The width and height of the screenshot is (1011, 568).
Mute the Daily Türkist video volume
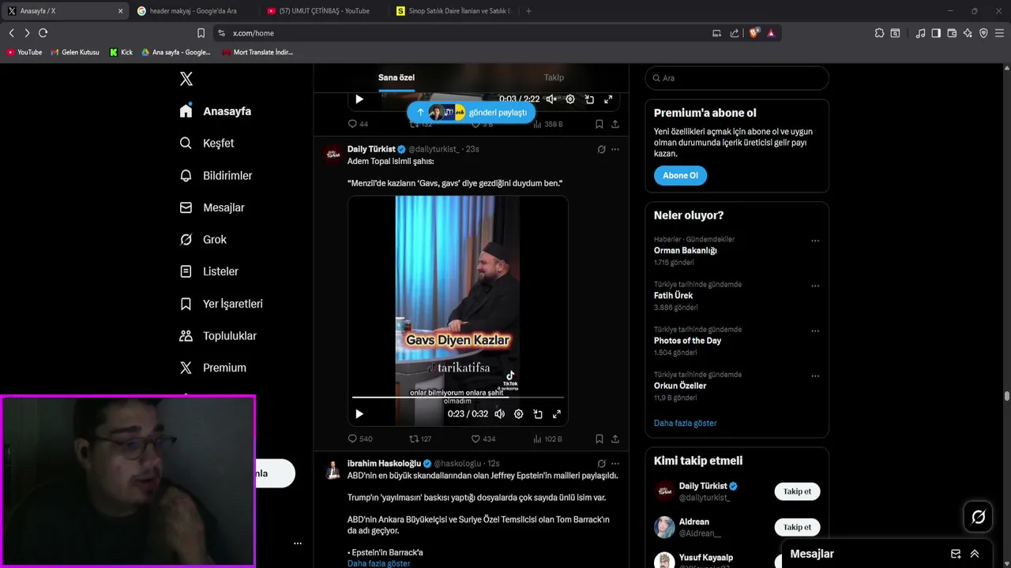click(x=499, y=414)
